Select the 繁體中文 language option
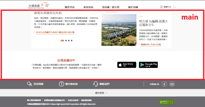The width and height of the screenshot is (205, 107). tap(167, 7)
